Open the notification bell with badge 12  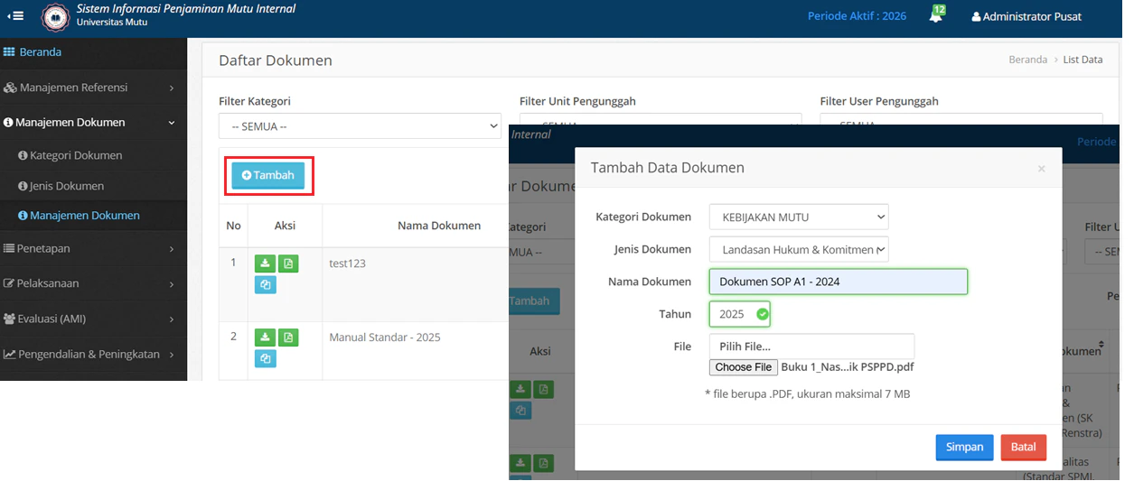click(936, 15)
